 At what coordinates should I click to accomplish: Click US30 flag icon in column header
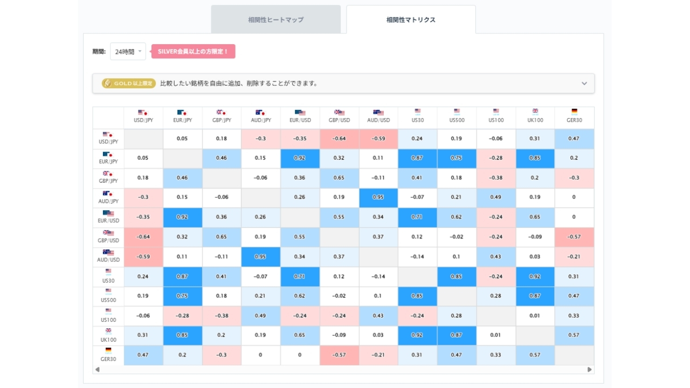coord(417,112)
